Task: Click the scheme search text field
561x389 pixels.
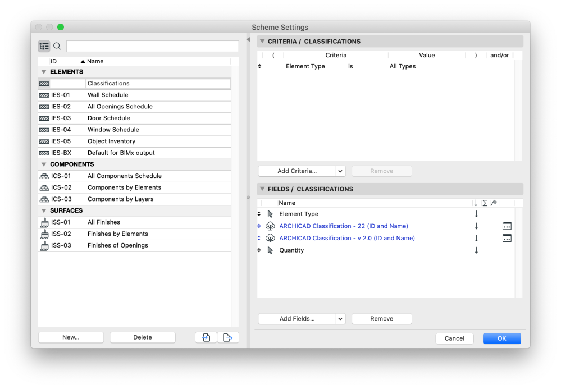Action: (x=152, y=46)
